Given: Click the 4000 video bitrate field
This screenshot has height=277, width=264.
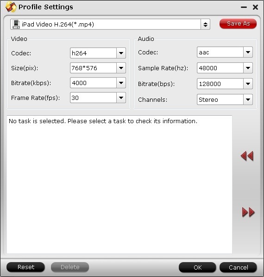Looking at the screenshot, I should (93, 83).
